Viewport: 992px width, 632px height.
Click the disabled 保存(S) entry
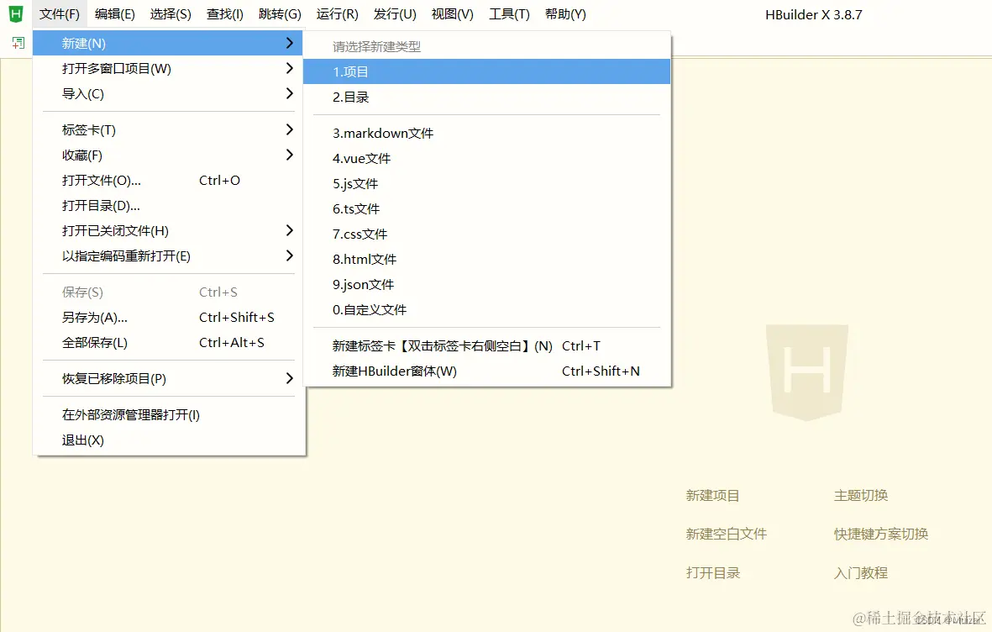coord(168,292)
